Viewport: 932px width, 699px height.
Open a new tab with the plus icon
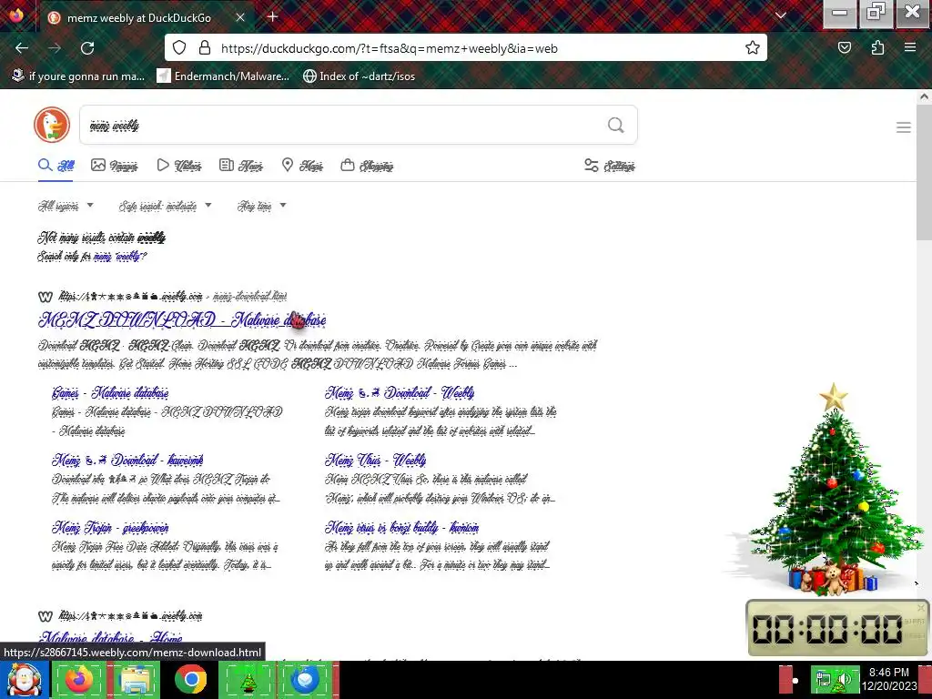272,17
